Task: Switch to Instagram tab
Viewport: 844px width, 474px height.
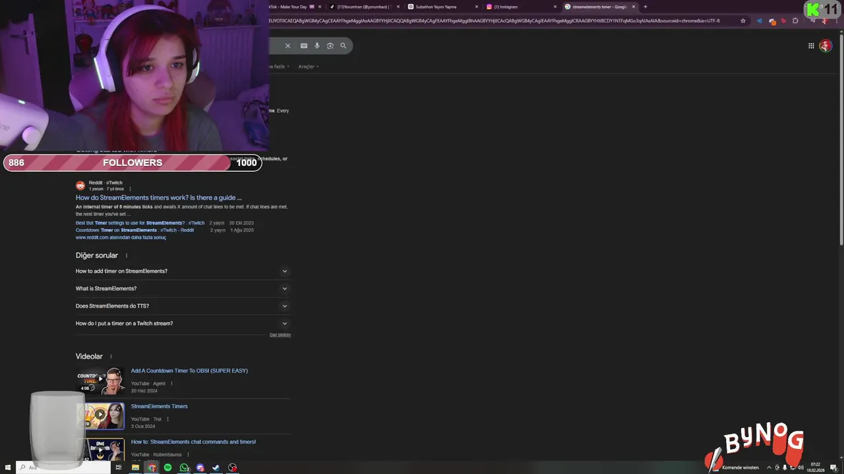Action: tap(521, 7)
